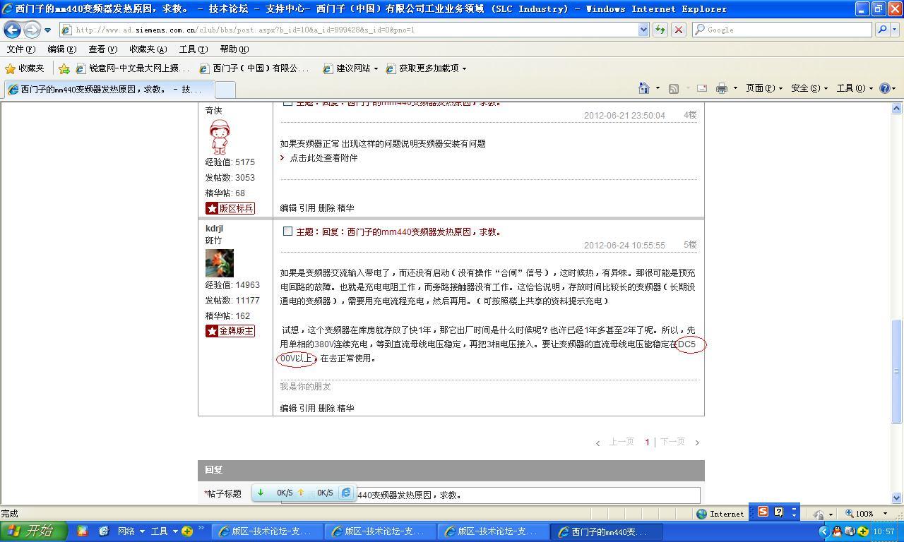Click the 金牌版主 badge icon
904x542 pixels.
[x=230, y=331]
